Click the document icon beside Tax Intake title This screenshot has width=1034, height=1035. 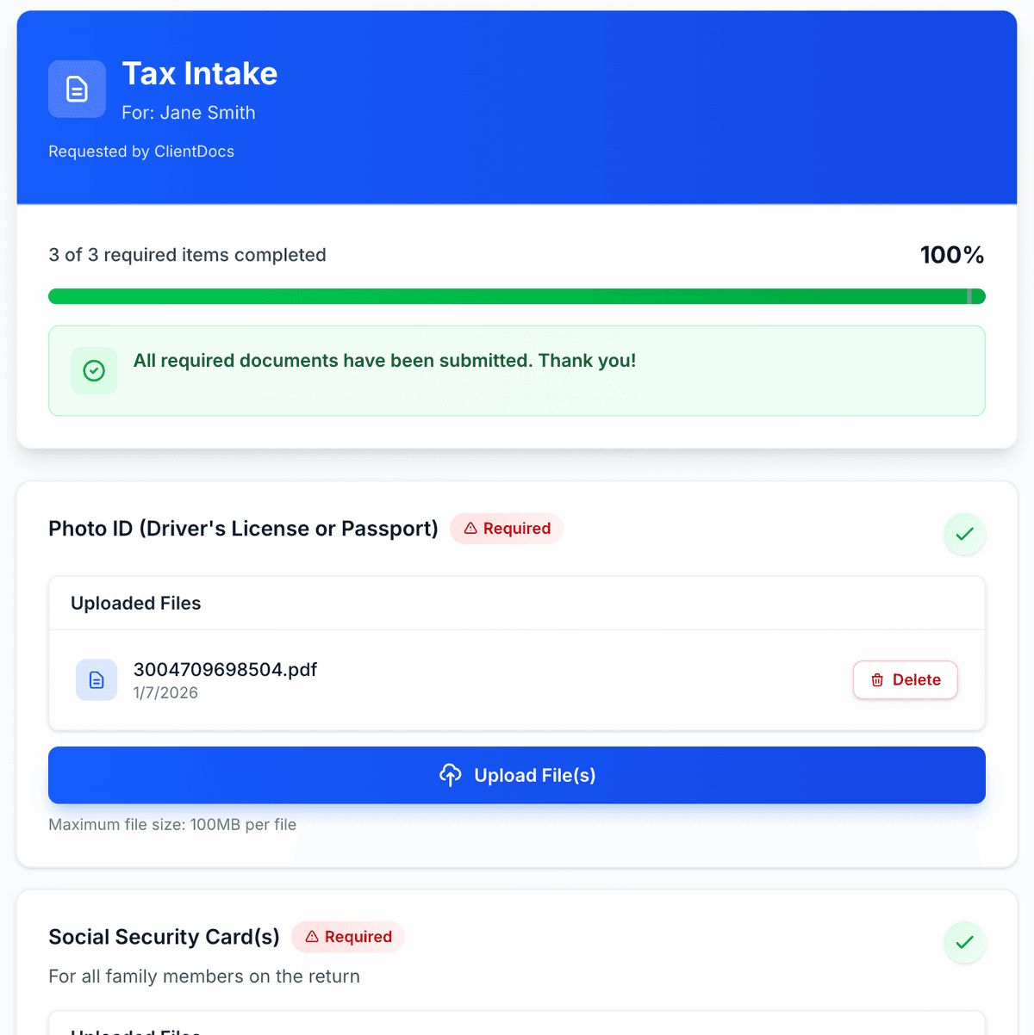coord(77,89)
